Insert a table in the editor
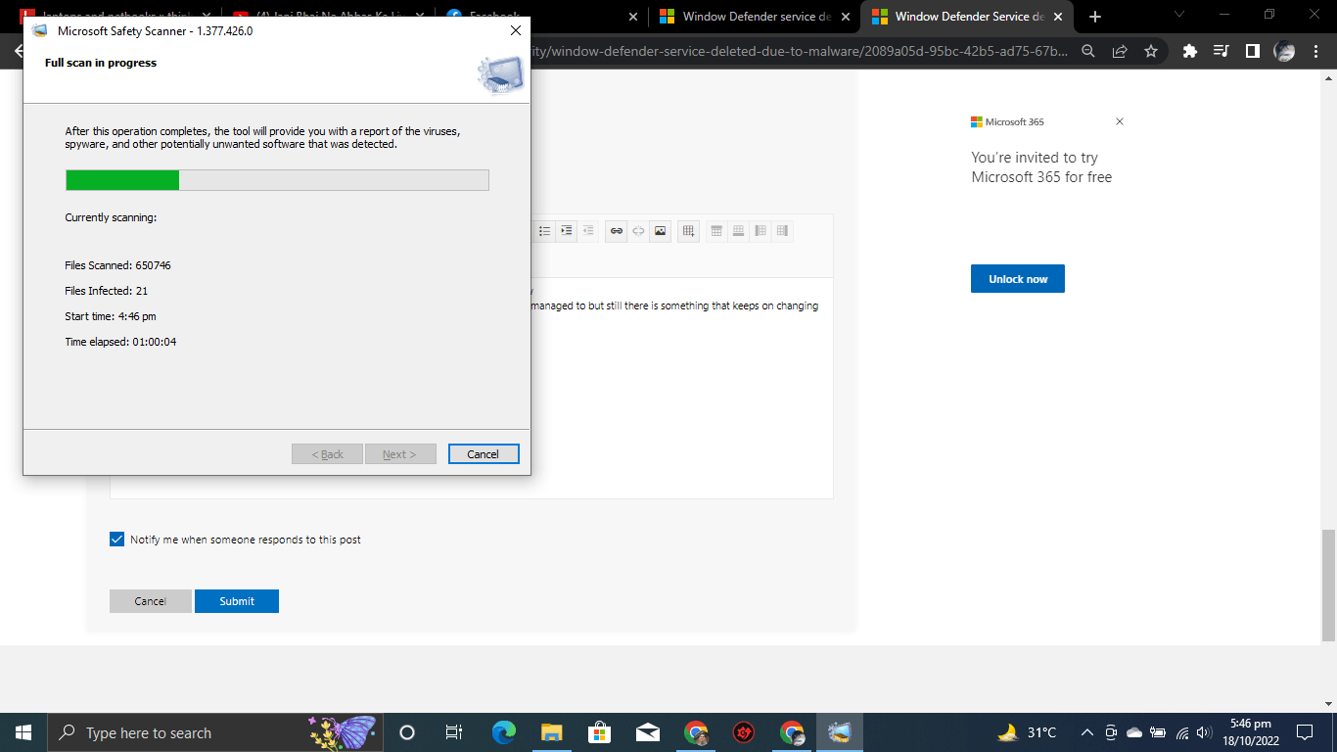The width and height of the screenshot is (1337, 752). coord(688,231)
